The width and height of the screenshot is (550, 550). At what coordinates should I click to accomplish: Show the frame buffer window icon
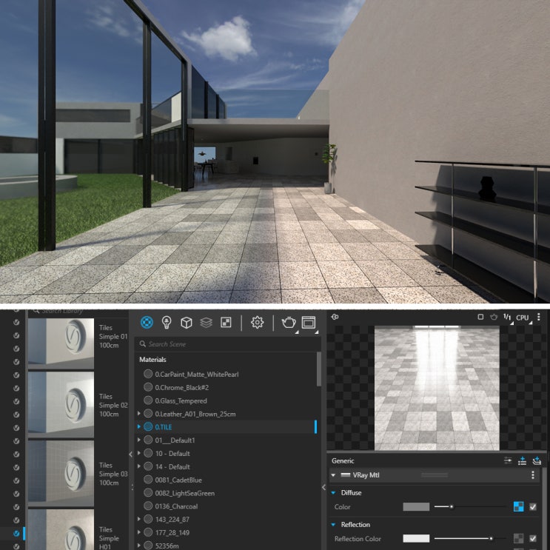pyautogui.click(x=309, y=322)
